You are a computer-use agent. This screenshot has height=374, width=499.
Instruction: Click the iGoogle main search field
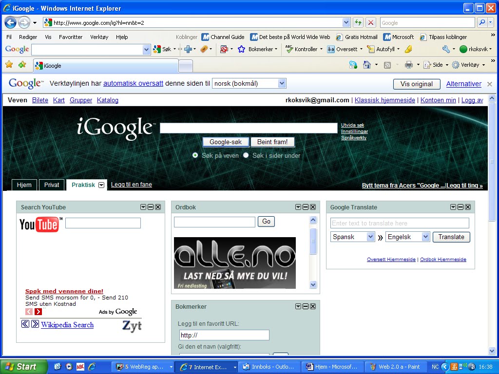[249, 128]
